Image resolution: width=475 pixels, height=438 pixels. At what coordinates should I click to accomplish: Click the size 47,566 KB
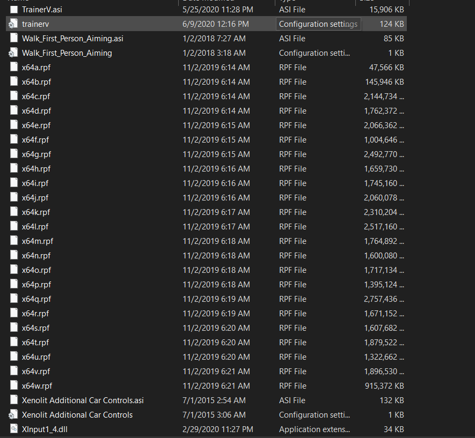(386, 68)
